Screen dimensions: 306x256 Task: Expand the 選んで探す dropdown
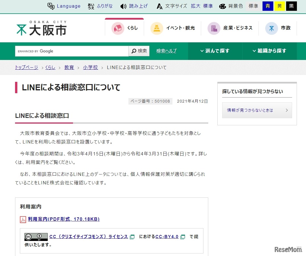pos(215,51)
